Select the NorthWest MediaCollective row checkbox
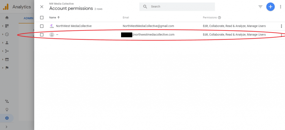285x130 pixels. coord(42,26)
